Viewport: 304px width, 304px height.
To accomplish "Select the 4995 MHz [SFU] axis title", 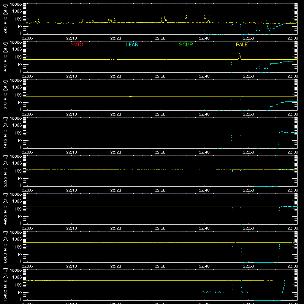I will tap(5, 209).
